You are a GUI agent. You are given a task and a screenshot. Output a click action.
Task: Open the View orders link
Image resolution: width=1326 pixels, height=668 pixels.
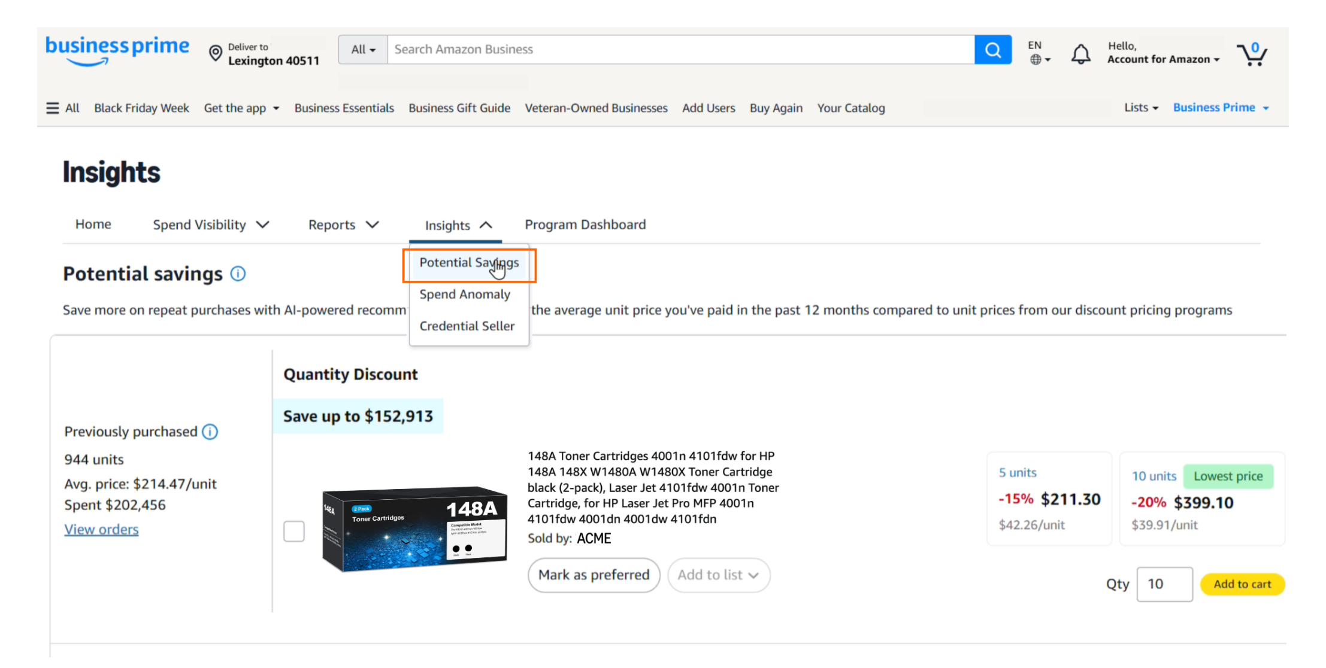[101, 529]
